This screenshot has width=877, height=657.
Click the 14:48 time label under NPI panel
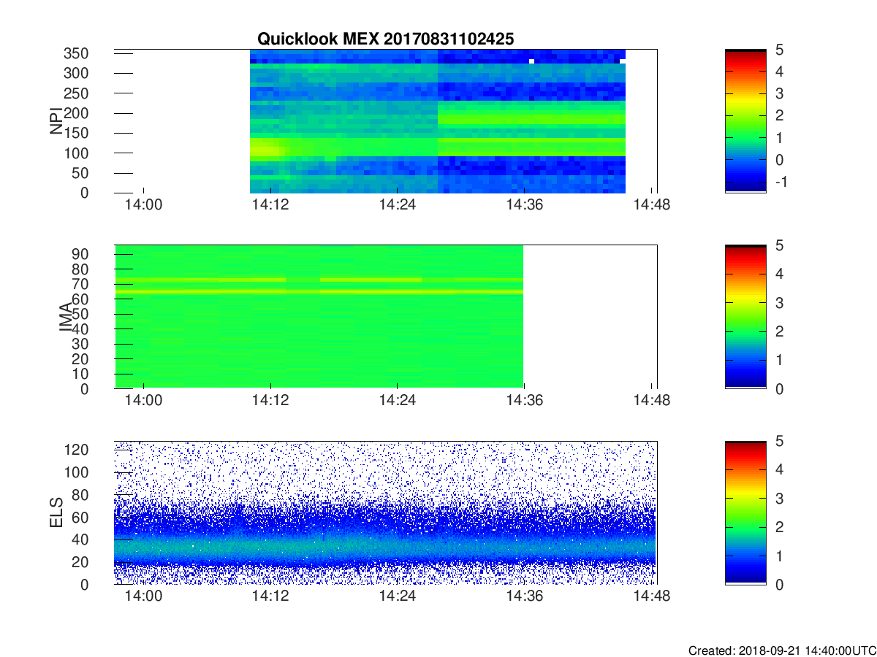tap(652, 205)
